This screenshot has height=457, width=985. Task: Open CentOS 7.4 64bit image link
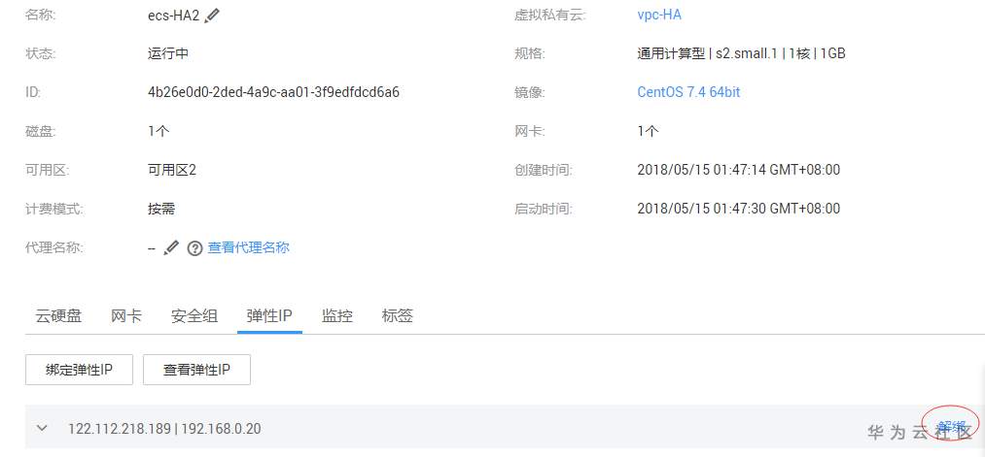[688, 92]
